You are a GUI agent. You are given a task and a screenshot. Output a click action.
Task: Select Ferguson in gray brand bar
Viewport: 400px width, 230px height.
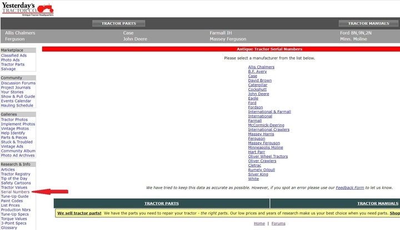click(15, 39)
